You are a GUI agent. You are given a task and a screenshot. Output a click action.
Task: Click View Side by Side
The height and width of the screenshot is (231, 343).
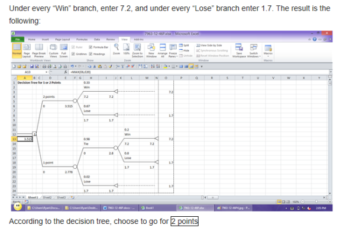click(209, 46)
